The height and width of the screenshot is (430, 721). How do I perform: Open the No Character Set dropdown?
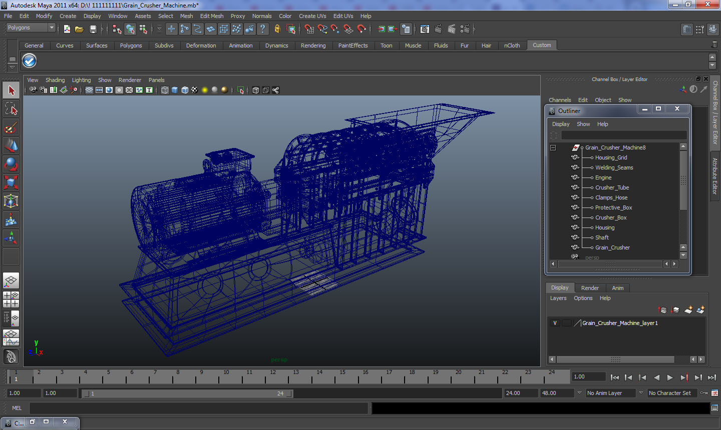tap(673, 393)
